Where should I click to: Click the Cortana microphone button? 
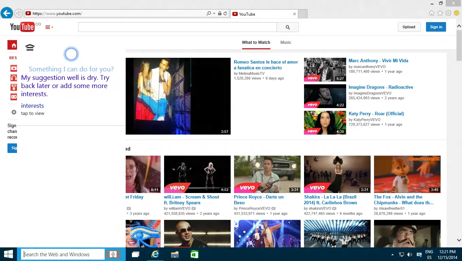(113, 254)
